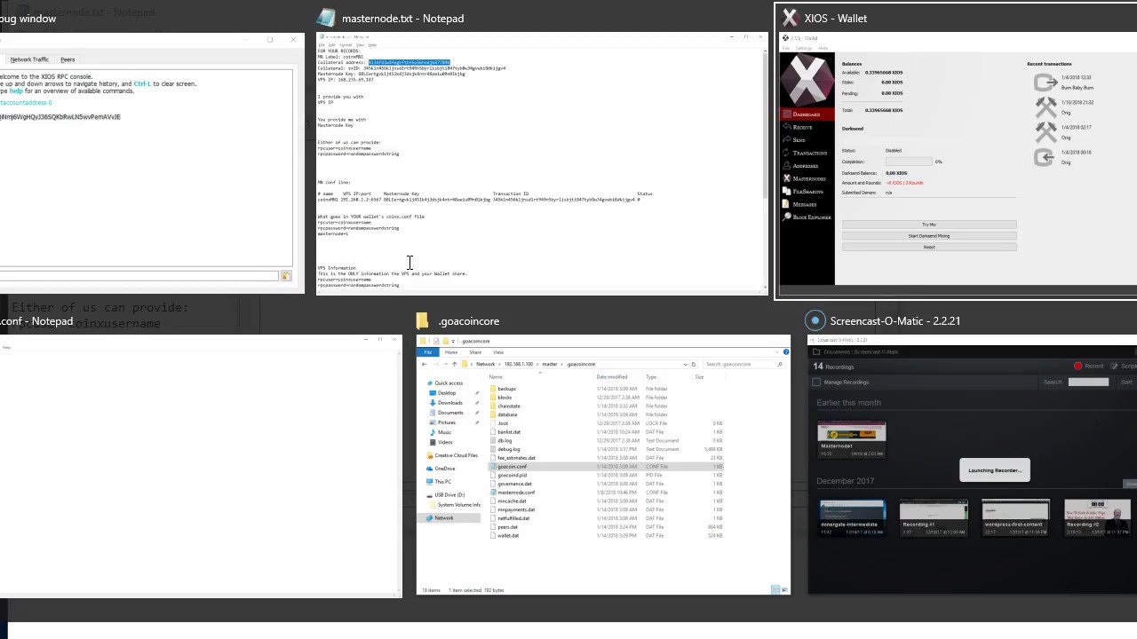Open Settings menu in XIOS Wallet
Image resolution: width=1137 pixels, height=639 pixels.
(x=804, y=48)
